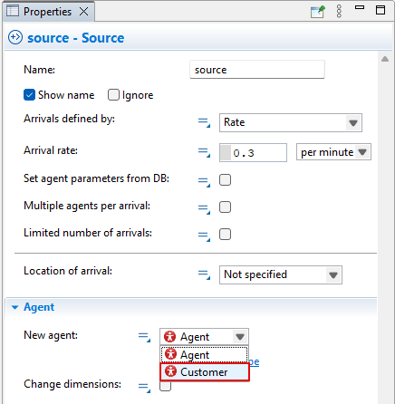This screenshot has width=395, height=404.
Task: Toggle static/dynamic icon beside Arrivals defined by
Action: pos(204,122)
